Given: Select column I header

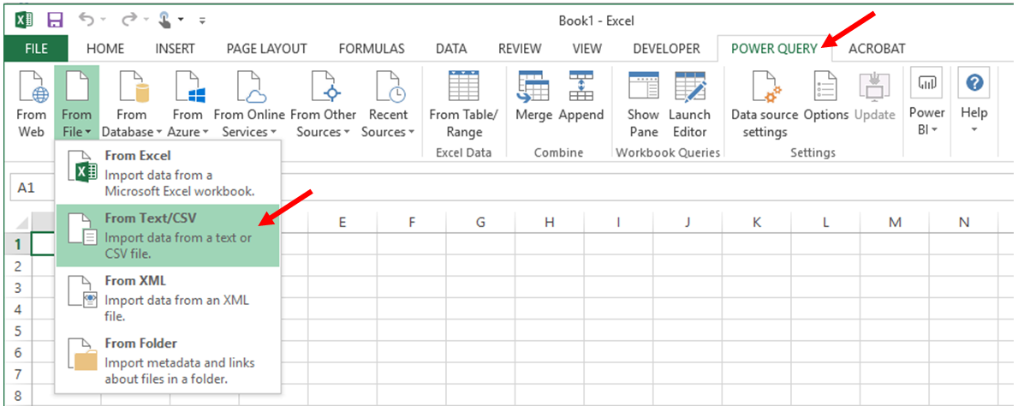Looking at the screenshot, I should pos(619,222).
